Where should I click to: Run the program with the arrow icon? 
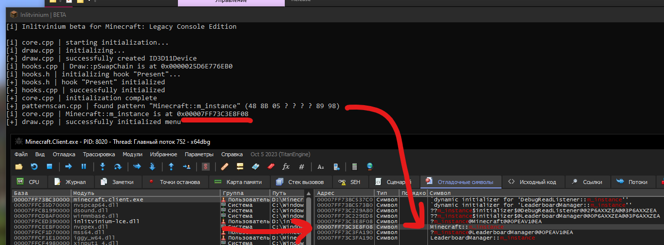(69, 167)
